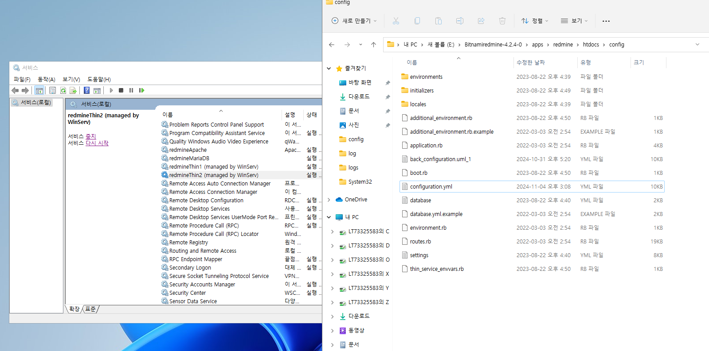
Task: Click the apps breadcrumb segment
Action: [537, 45]
